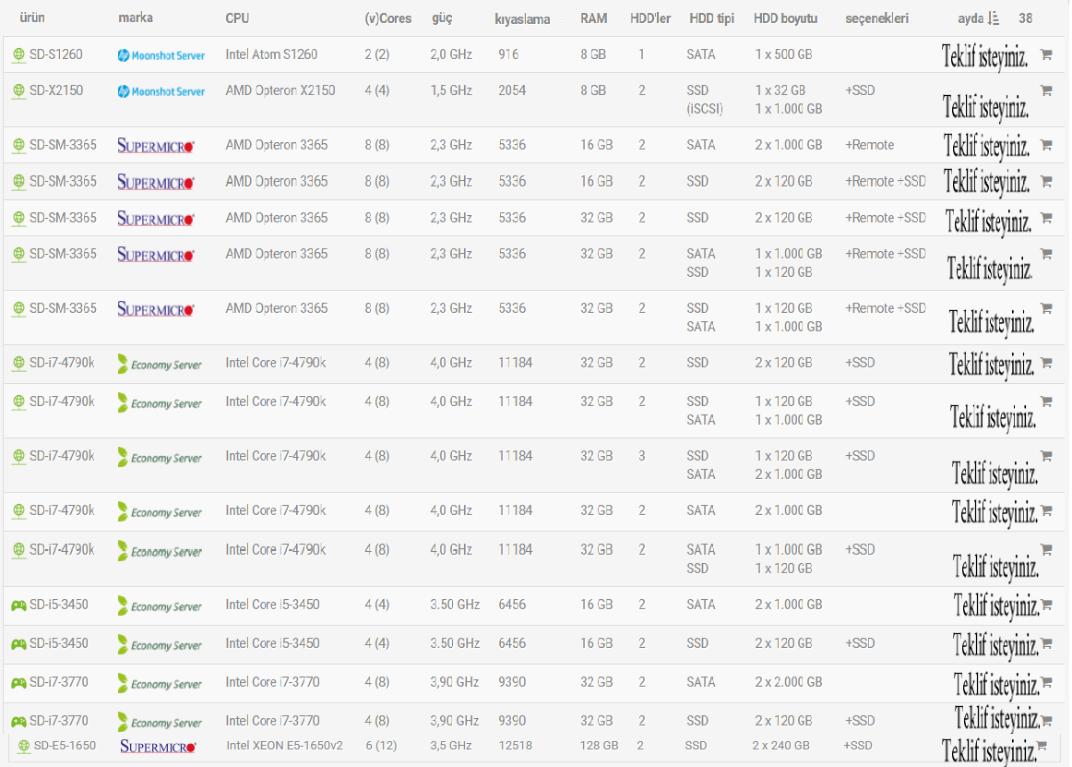Viewport: 1072px width, 767px height.
Task: Click Teklif isteyiniz in SD-i5-3450 SSD row
Action: [996, 645]
